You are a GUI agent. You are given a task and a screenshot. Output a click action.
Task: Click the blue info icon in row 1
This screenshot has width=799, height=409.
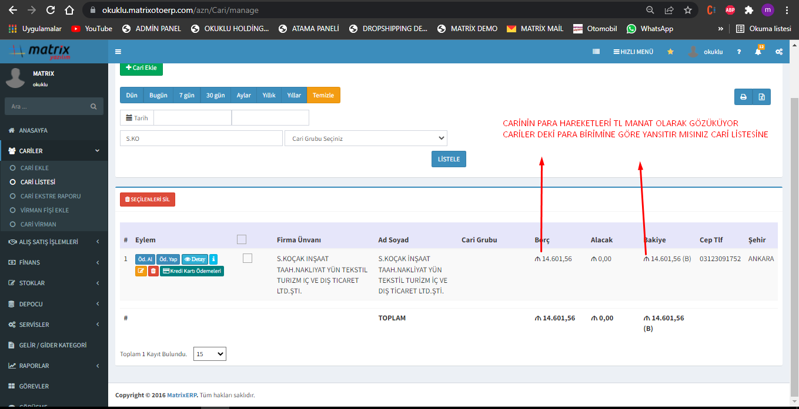213,259
